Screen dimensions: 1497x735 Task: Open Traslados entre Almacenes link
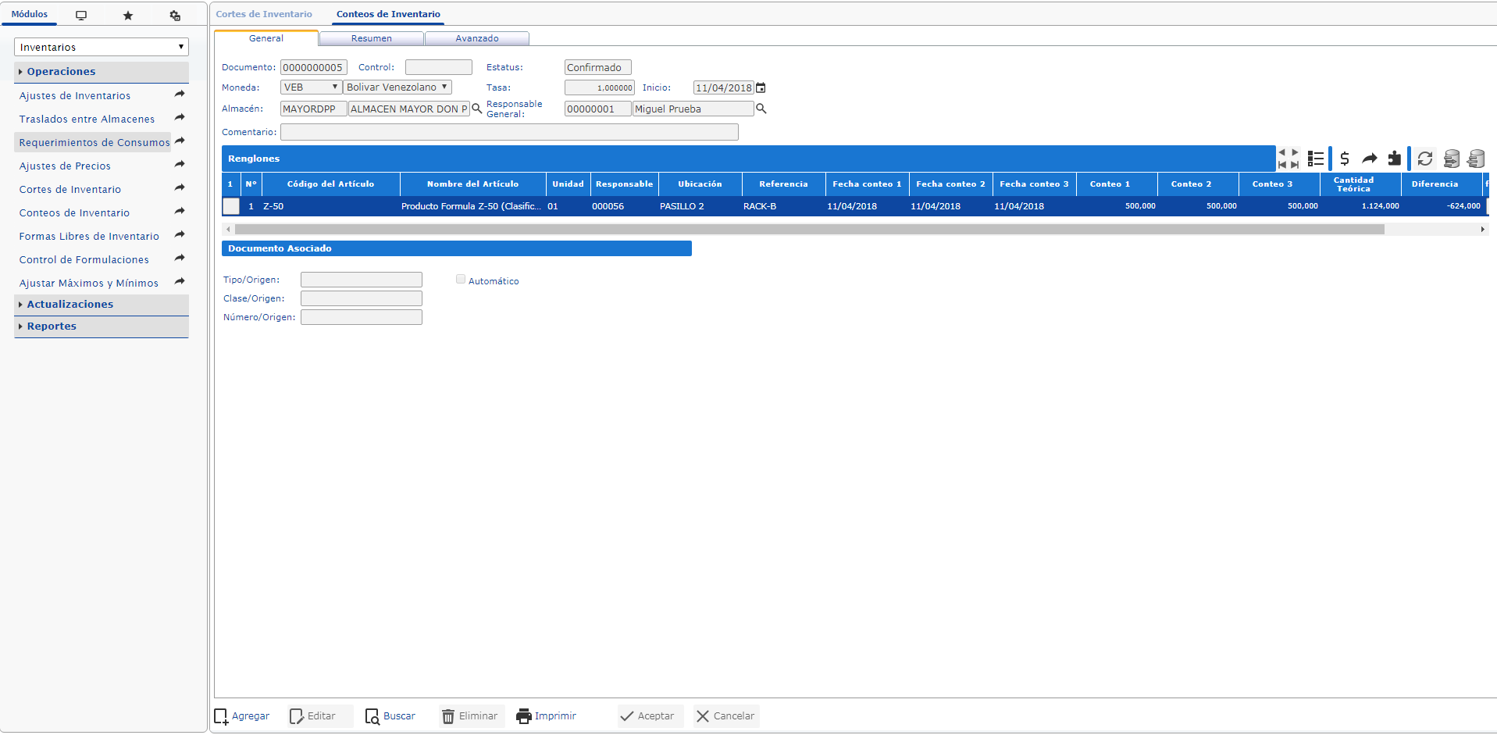tap(87, 119)
